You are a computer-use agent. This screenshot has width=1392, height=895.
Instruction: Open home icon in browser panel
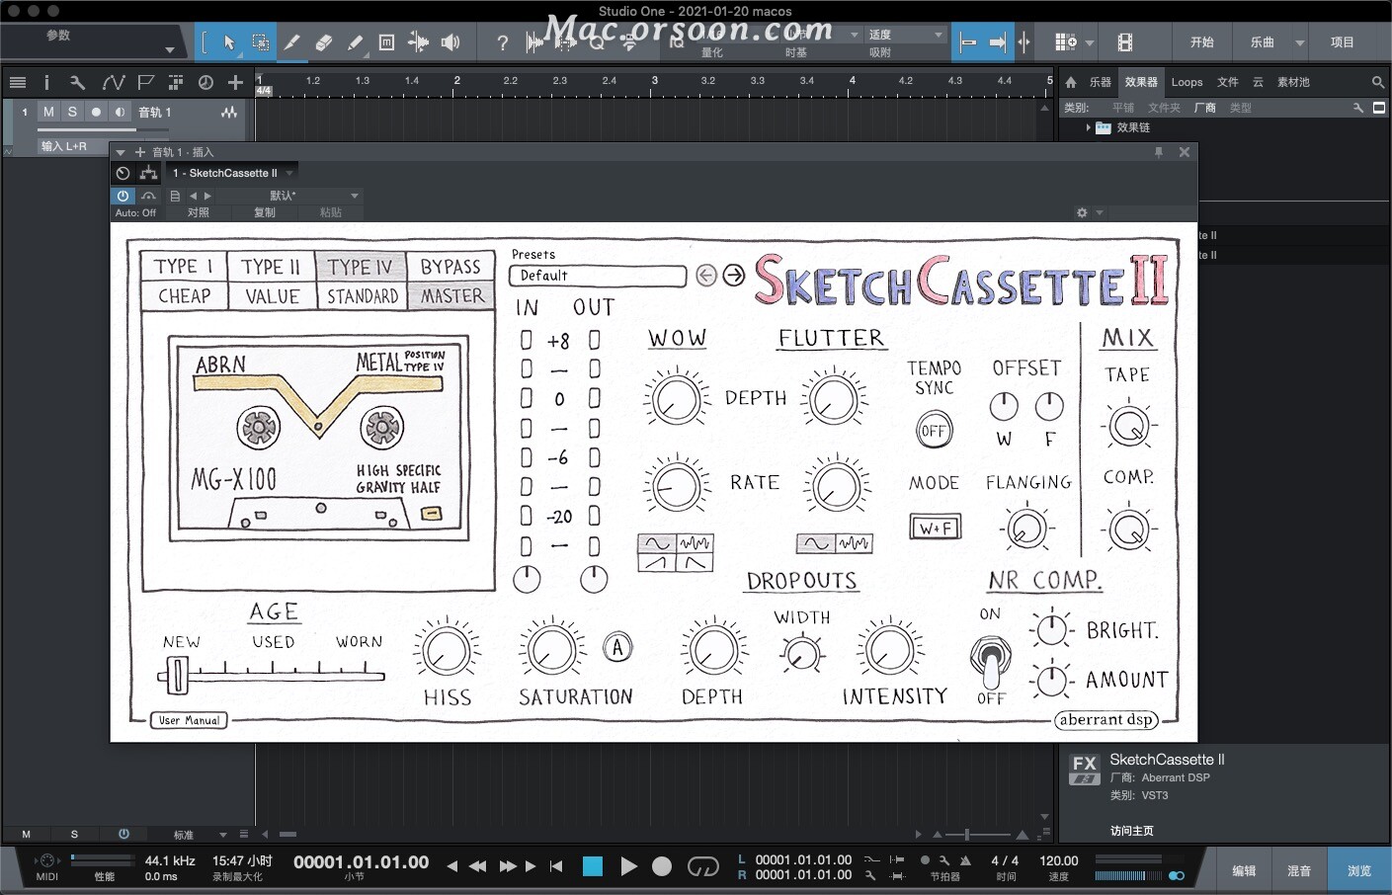point(1071,82)
